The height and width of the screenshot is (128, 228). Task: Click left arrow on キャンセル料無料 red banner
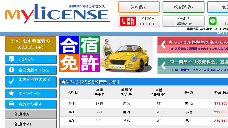(x=163, y=45)
